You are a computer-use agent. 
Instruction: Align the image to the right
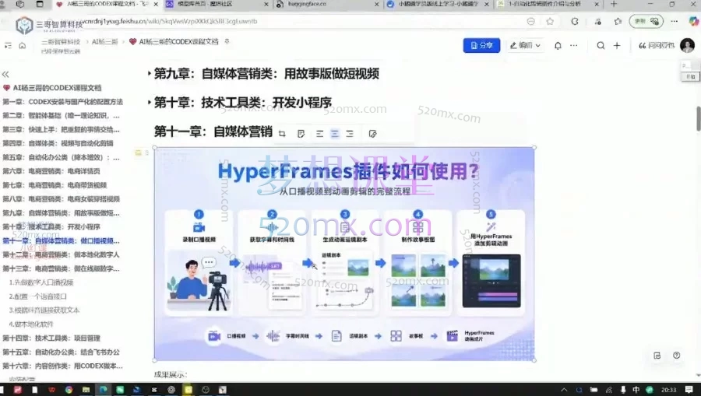[350, 134]
